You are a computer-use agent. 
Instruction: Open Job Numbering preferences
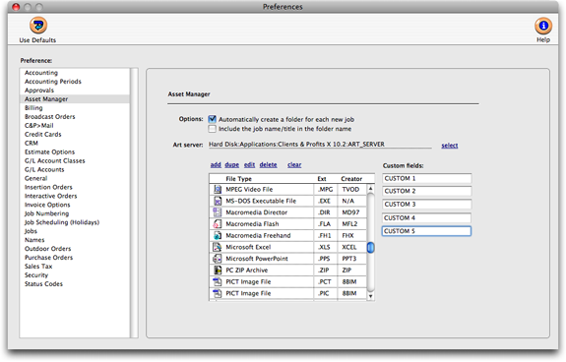click(75, 213)
